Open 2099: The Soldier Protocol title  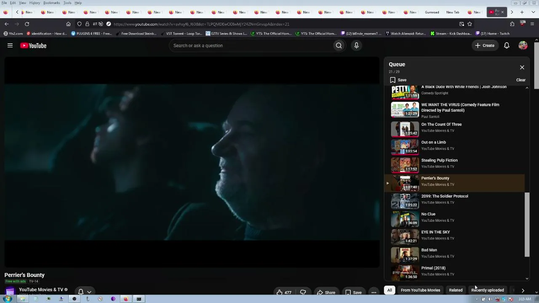(x=445, y=196)
